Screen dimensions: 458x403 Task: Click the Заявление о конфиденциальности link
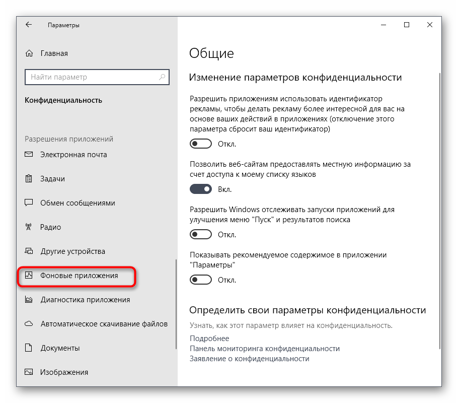tap(249, 359)
